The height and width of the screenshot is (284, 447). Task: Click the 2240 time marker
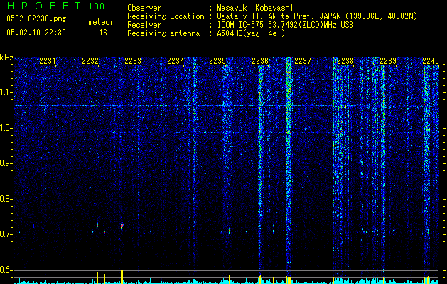tap(431, 61)
